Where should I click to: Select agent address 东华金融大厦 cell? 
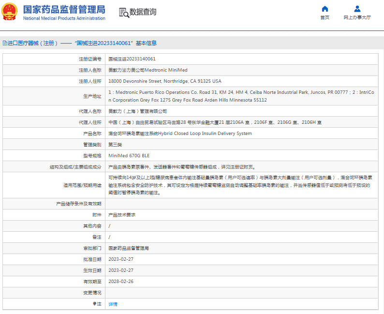pyautogui.click(x=241, y=122)
